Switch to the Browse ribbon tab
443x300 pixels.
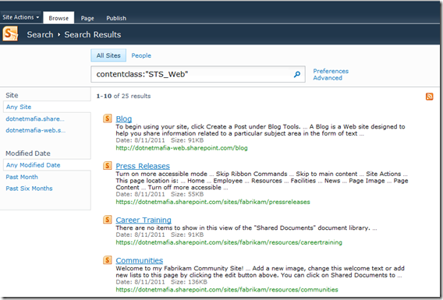[x=58, y=18]
